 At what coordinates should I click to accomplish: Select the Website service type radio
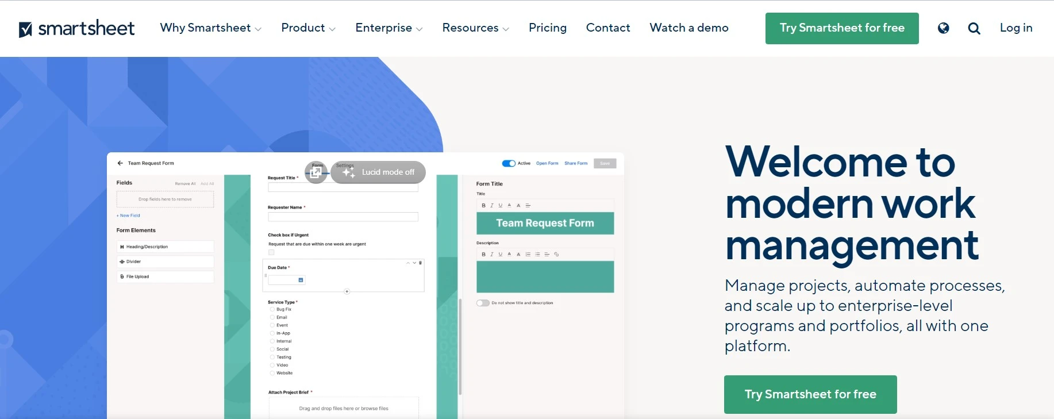click(x=272, y=373)
